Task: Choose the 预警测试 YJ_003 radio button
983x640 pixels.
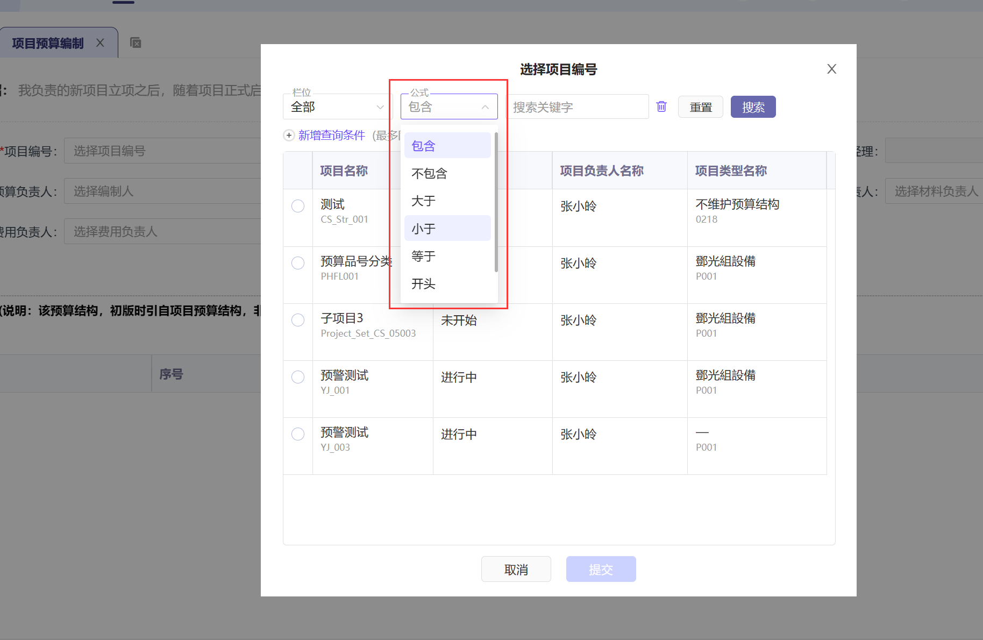Action: [298, 434]
